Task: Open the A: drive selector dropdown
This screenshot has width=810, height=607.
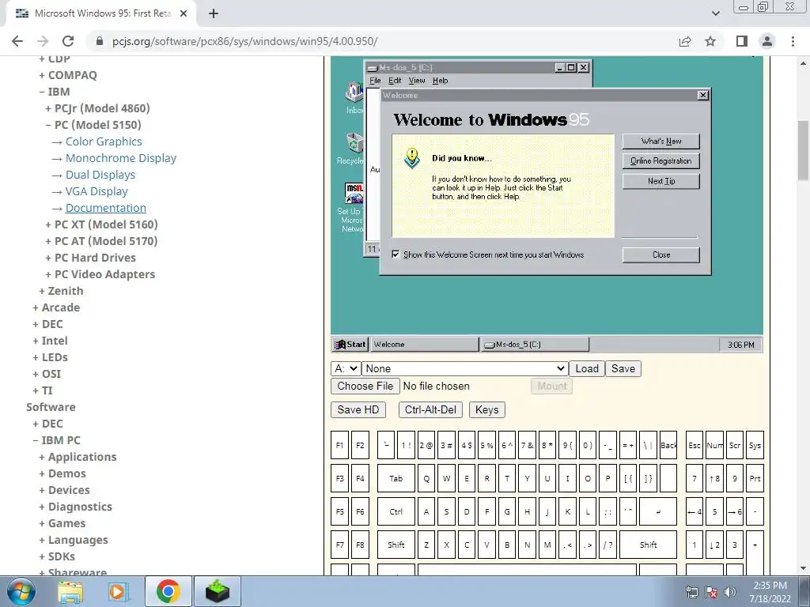Action: tap(345, 368)
